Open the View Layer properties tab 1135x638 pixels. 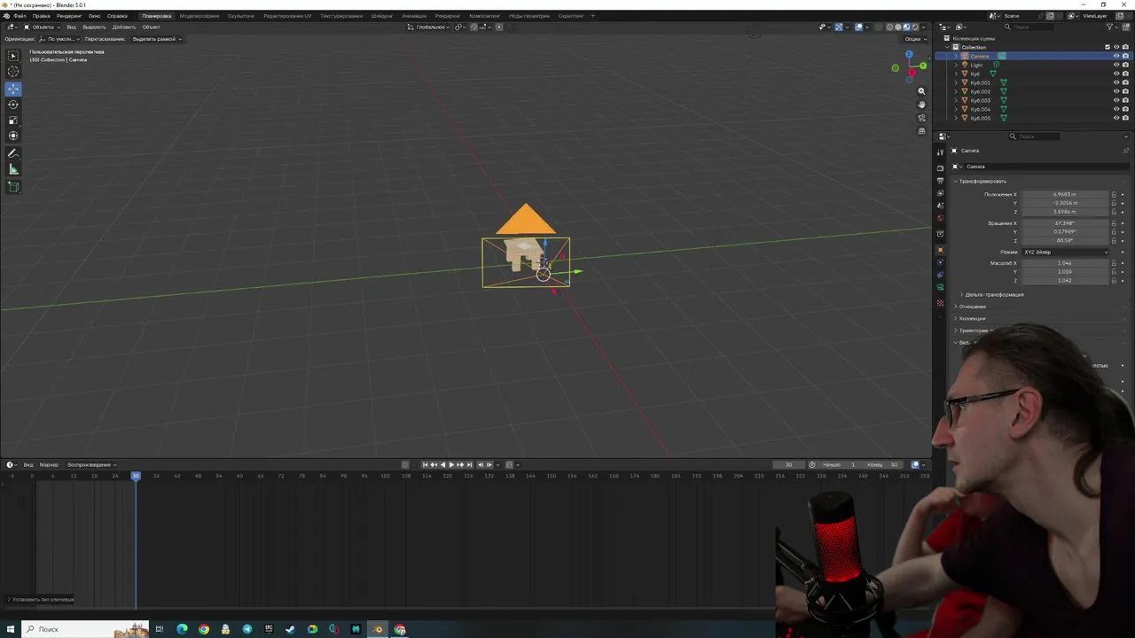click(941, 193)
